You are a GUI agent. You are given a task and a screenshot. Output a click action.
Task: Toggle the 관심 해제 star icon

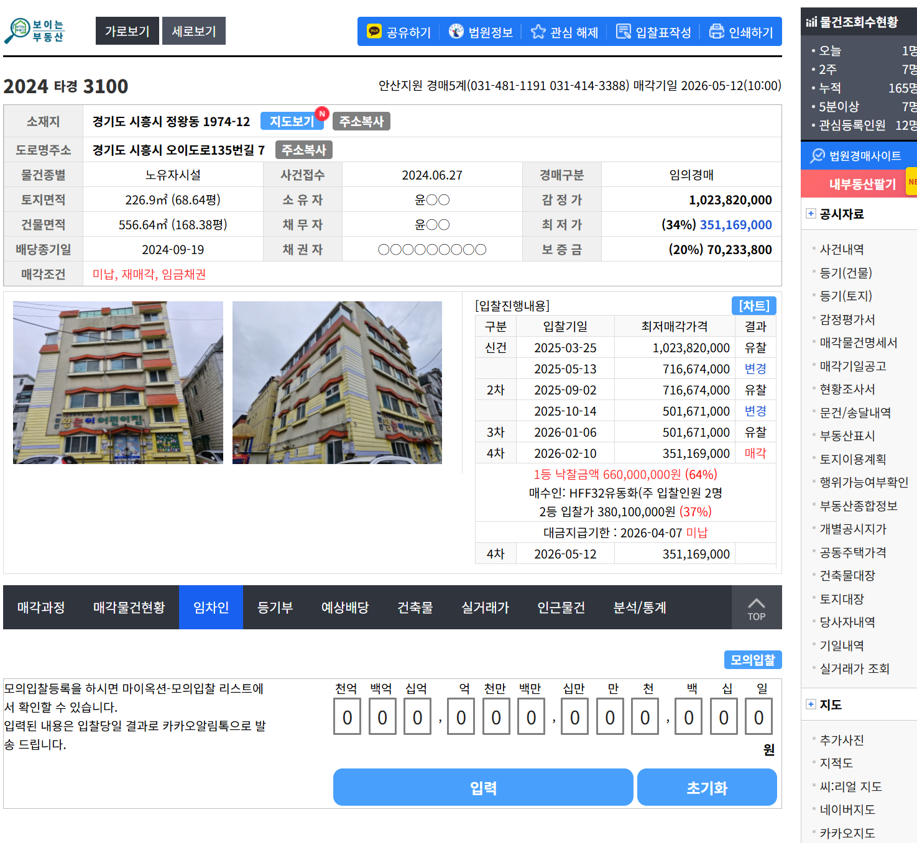538,31
